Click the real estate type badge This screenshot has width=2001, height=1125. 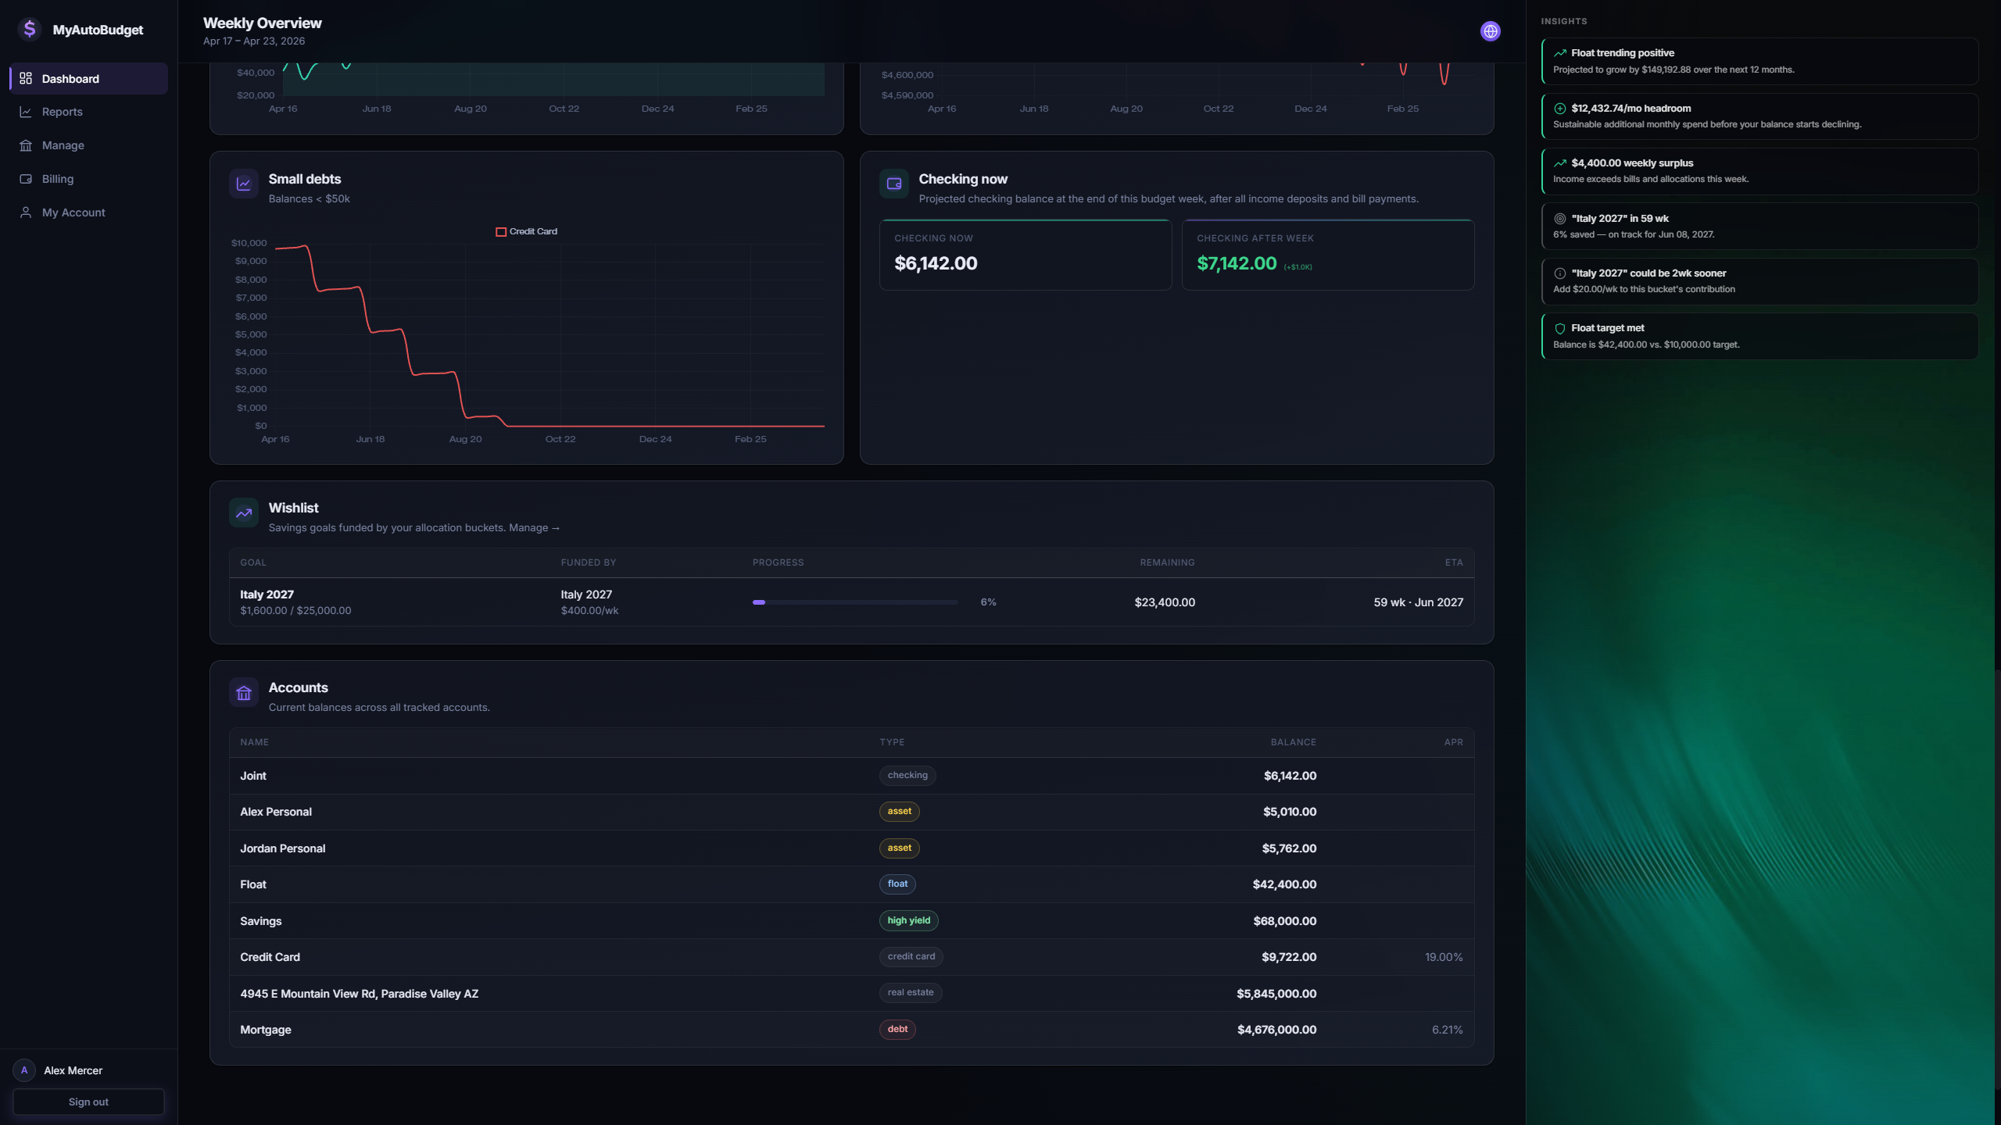click(x=911, y=992)
